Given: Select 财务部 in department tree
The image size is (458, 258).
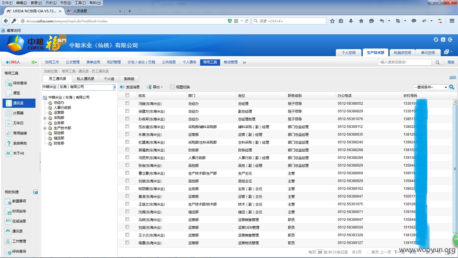Looking at the screenshot, I should tap(59, 143).
